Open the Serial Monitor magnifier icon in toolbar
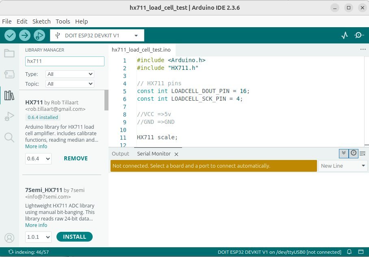The image size is (369, 257). pos(359,35)
